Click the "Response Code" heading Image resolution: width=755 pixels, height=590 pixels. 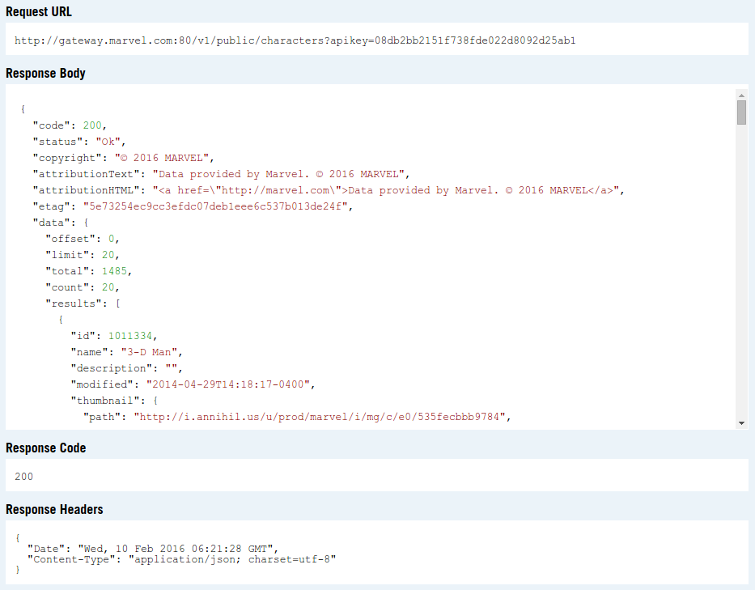(46, 448)
